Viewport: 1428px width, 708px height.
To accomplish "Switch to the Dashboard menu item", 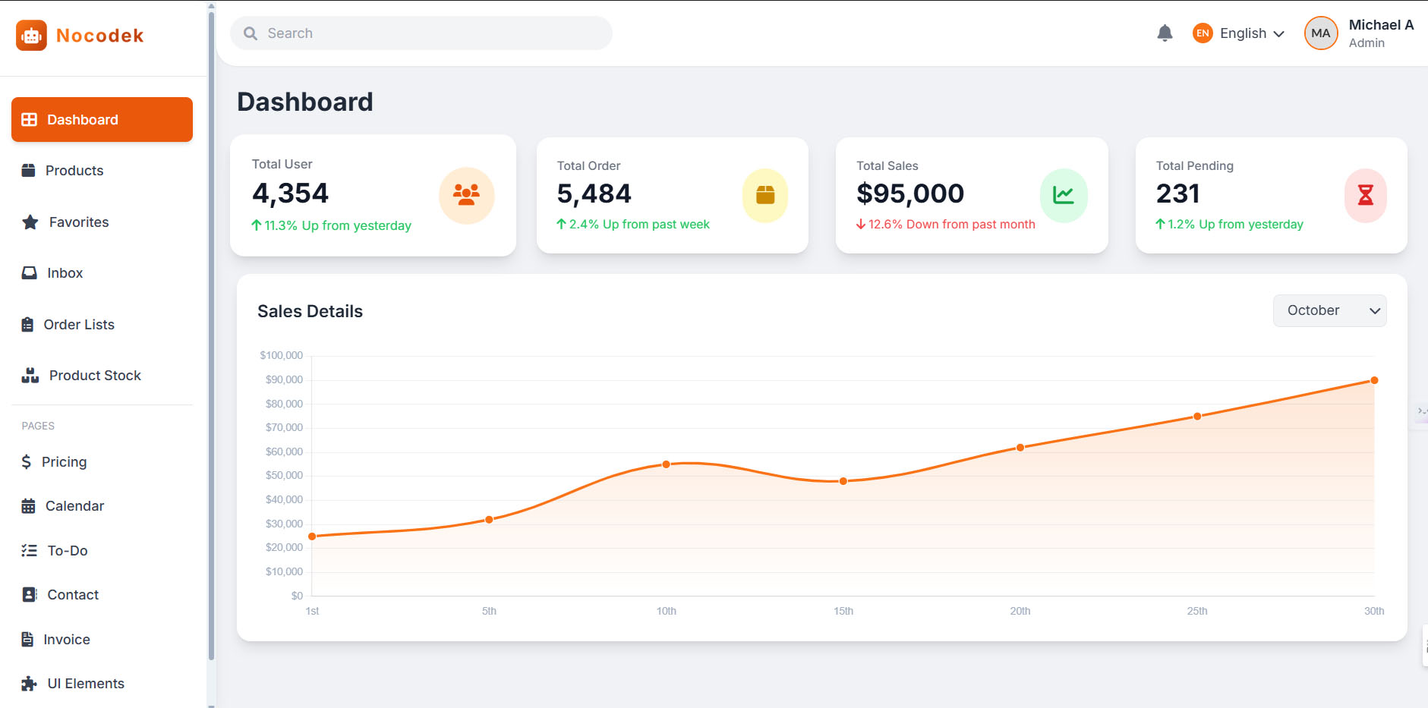I will point(82,119).
